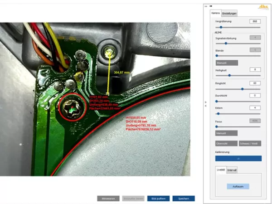Open the Intervall tab
Screen dimensions: 272x204
pos(232,170)
